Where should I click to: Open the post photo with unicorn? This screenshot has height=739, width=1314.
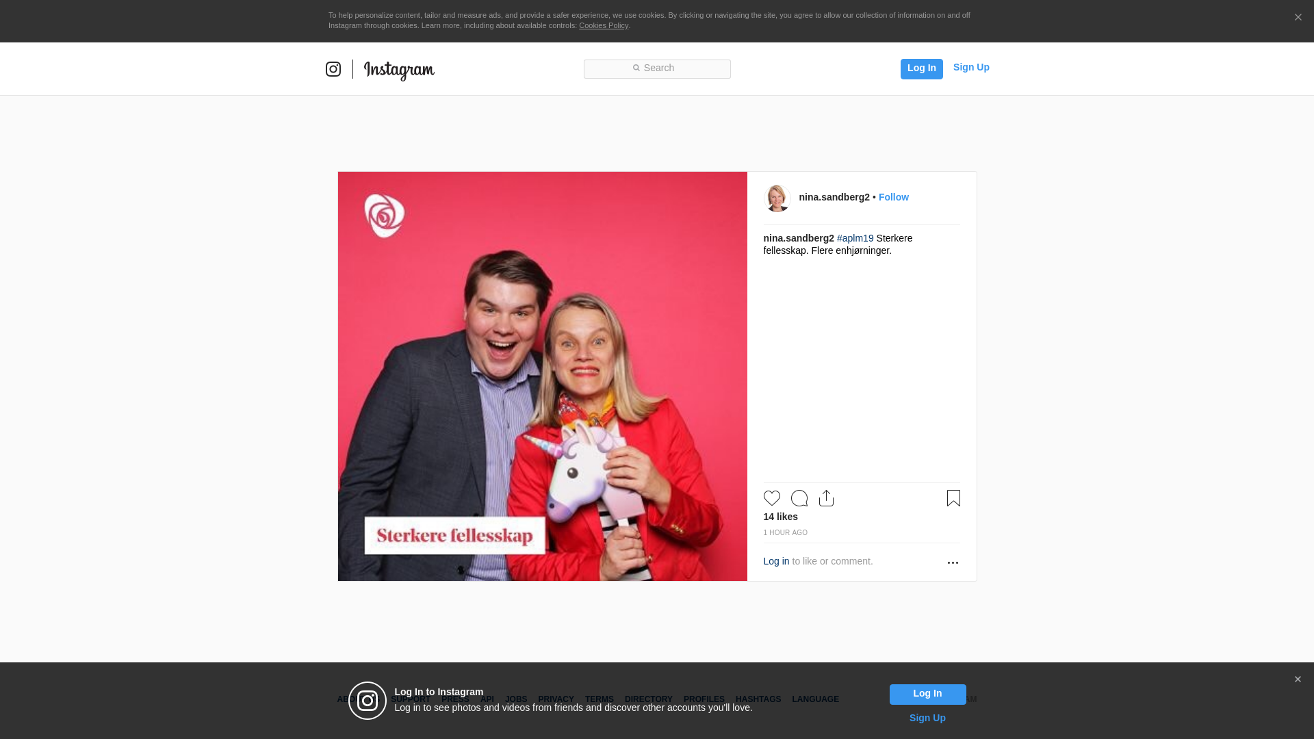pyautogui.click(x=543, y=376)
